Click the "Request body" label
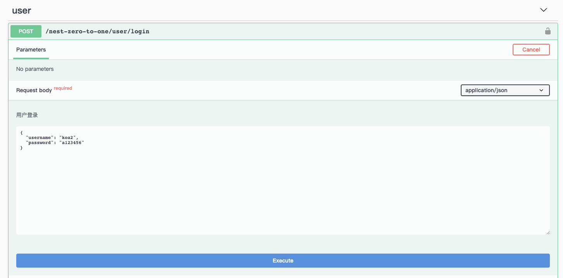 (34, 90)
